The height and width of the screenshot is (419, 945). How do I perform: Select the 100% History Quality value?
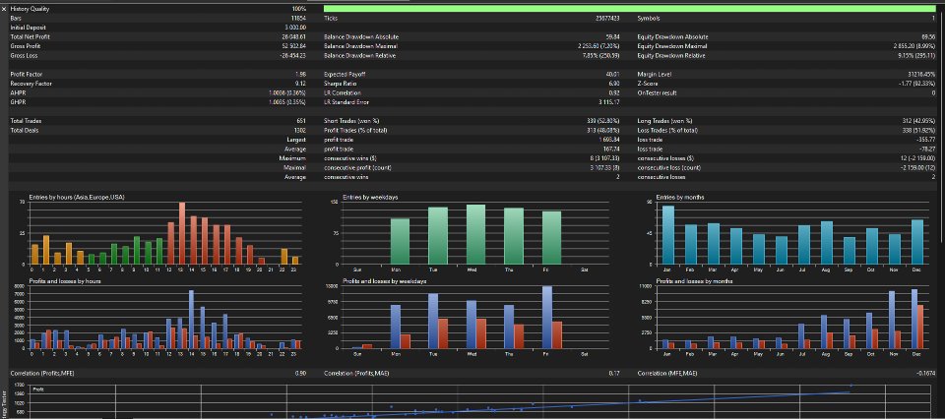(x=299, y=9)
